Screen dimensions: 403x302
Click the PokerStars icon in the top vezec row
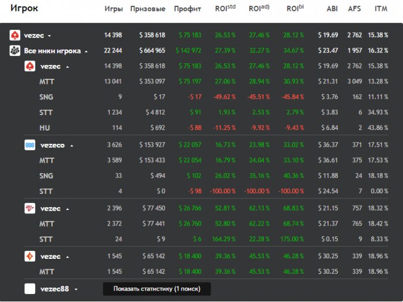[x=15, y=36]
